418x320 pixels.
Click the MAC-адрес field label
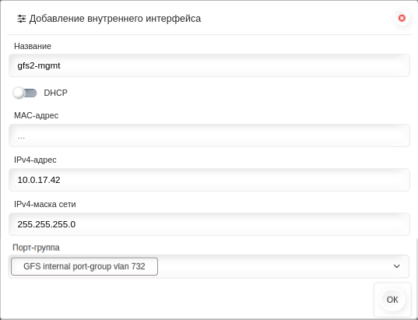click(x=37, y=115)
